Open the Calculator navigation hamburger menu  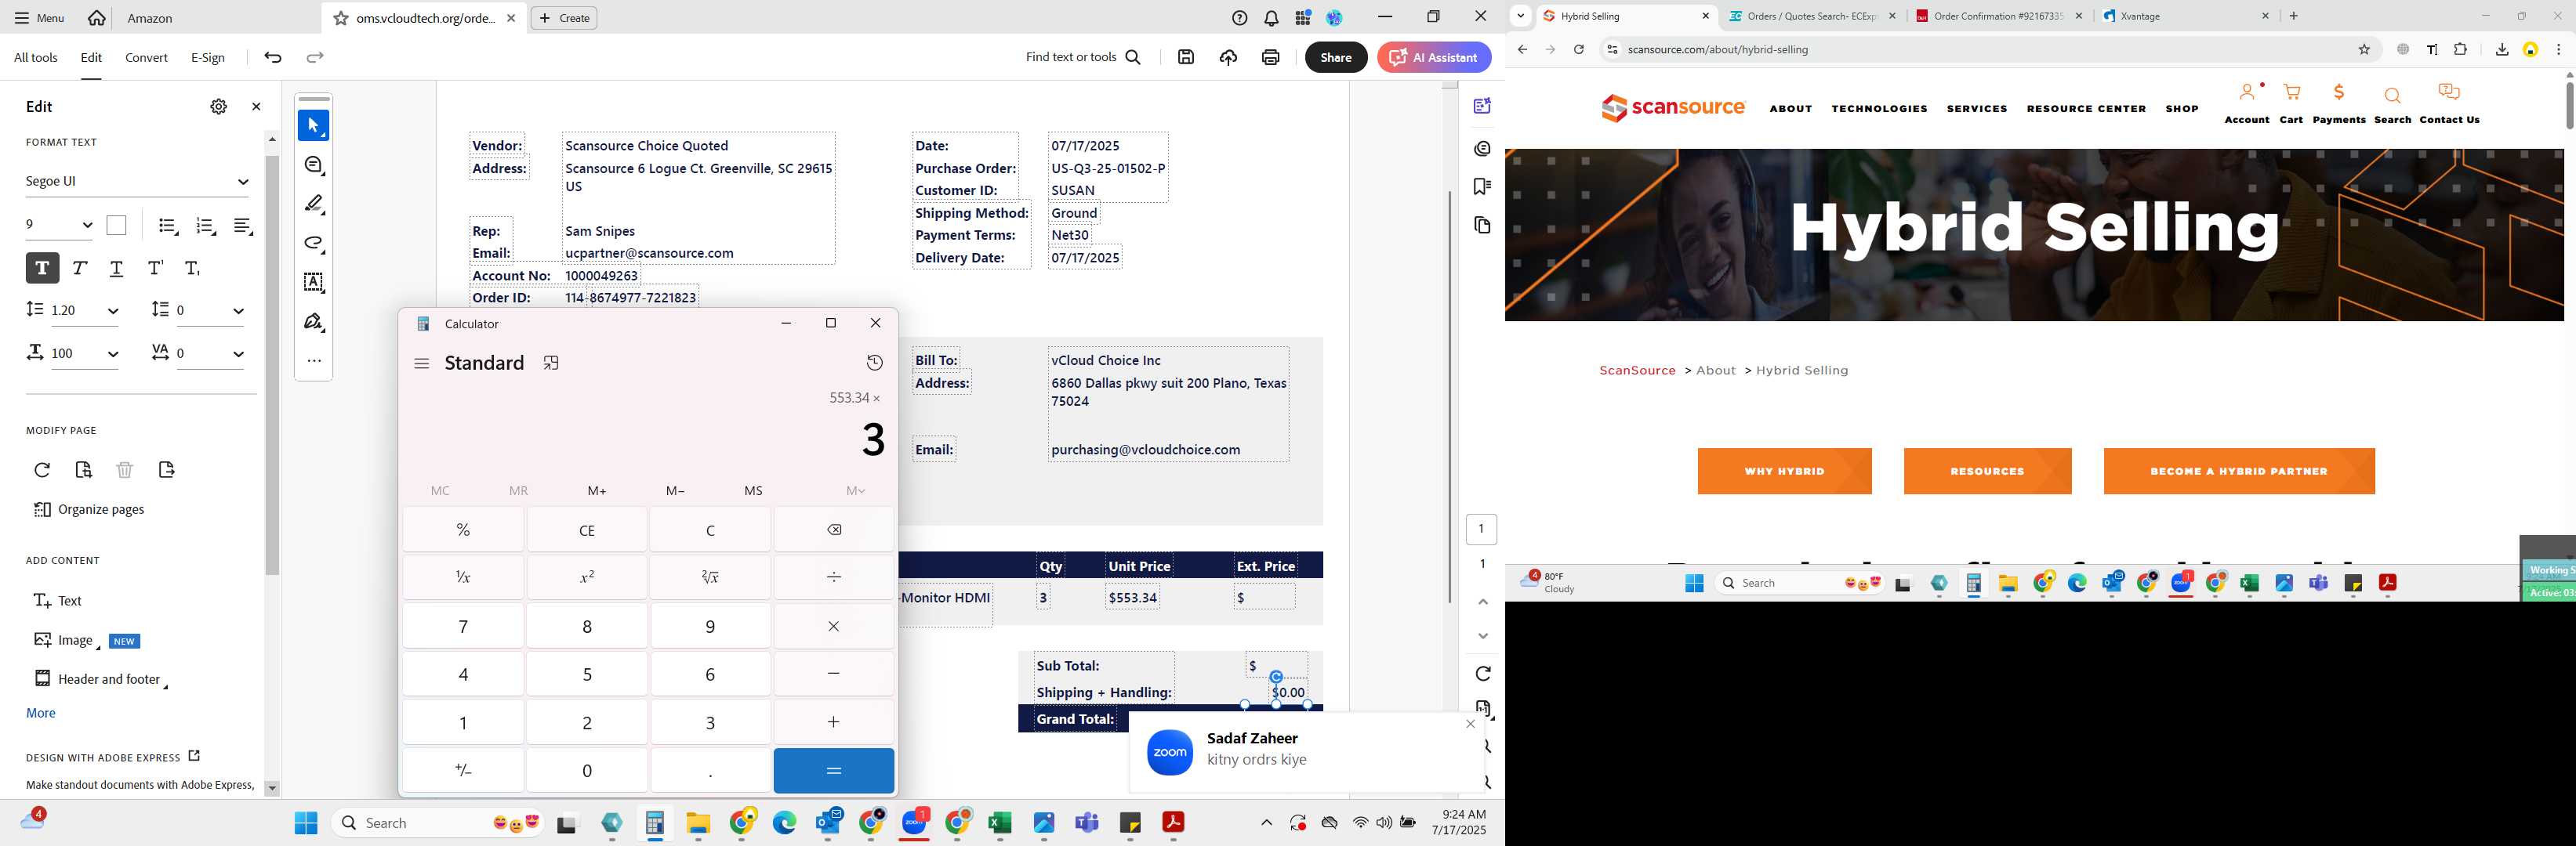(422, 363)
